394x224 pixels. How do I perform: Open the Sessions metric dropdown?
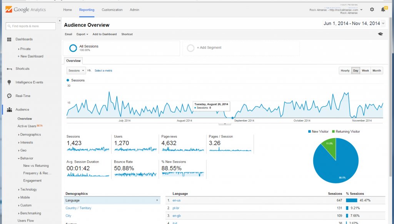76,71
